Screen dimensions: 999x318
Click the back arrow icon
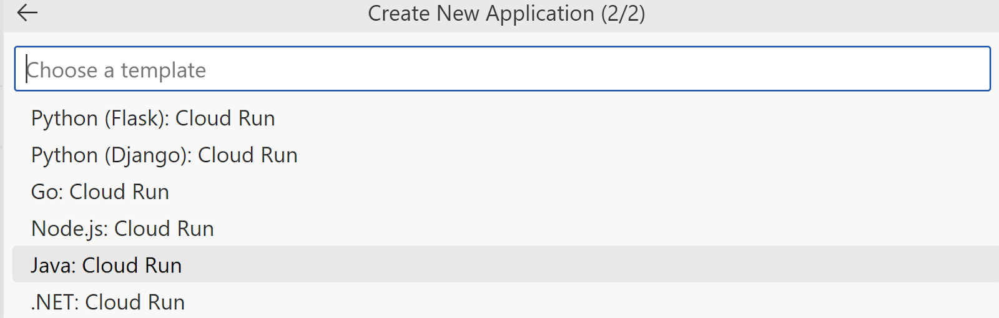pyautogui.click(x=27, y=13)
